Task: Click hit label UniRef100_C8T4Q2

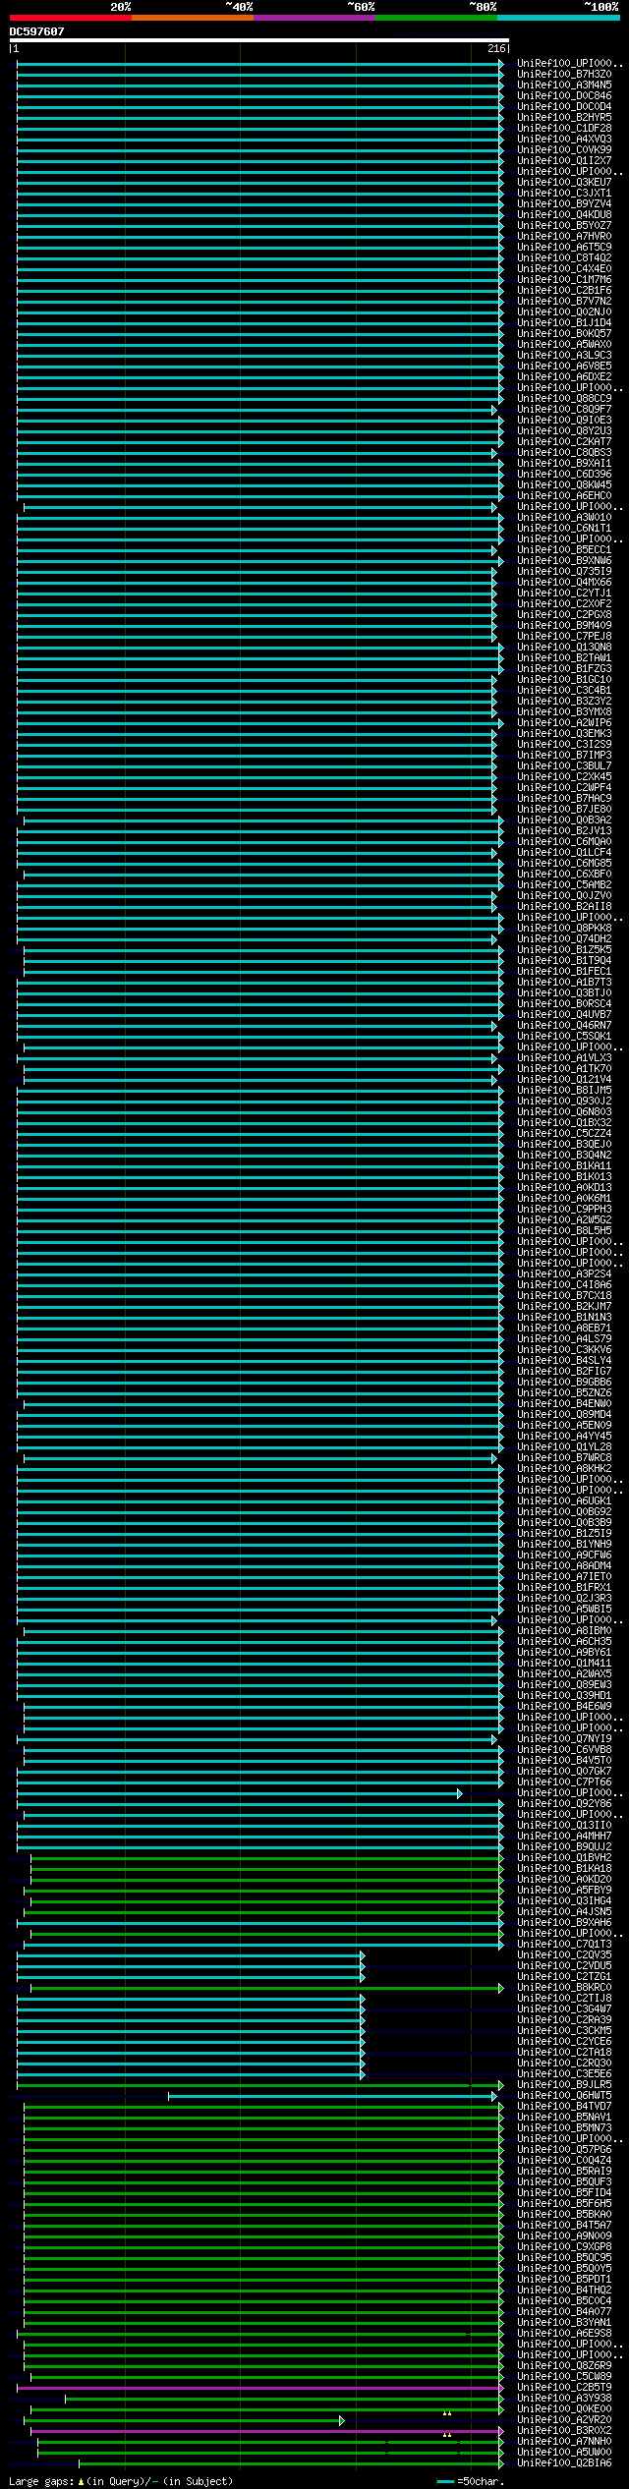Action: pos(564,257)
